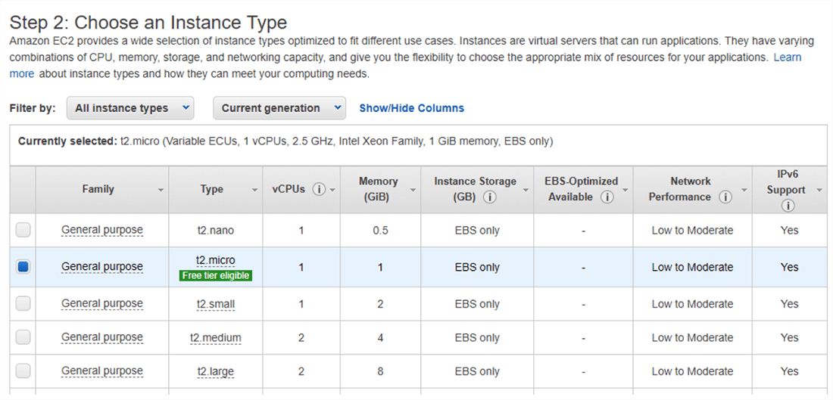Open the Network Performance column sort arrow
This screenshot has width=833, height=400.
pos(744,190)
